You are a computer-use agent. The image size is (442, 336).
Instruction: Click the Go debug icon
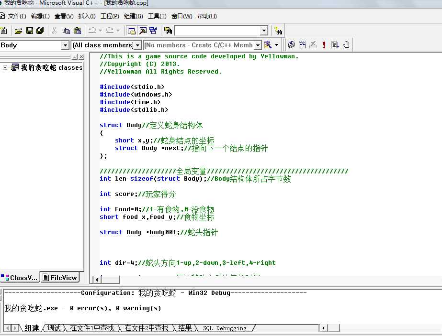(335, 45)
